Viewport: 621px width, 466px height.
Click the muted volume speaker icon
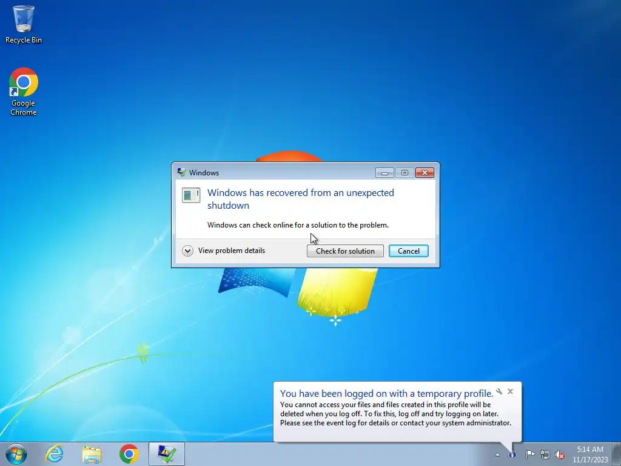(560, 454)
